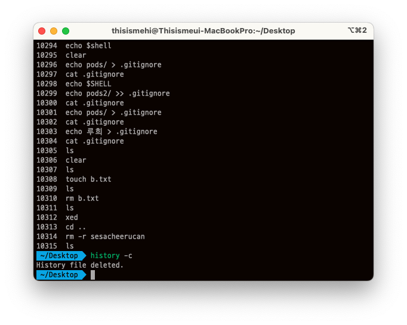Click the ⌥⌘2 shortcut indicator in title bar
This screenshot has width=407, height=325.
click(357, 30)
